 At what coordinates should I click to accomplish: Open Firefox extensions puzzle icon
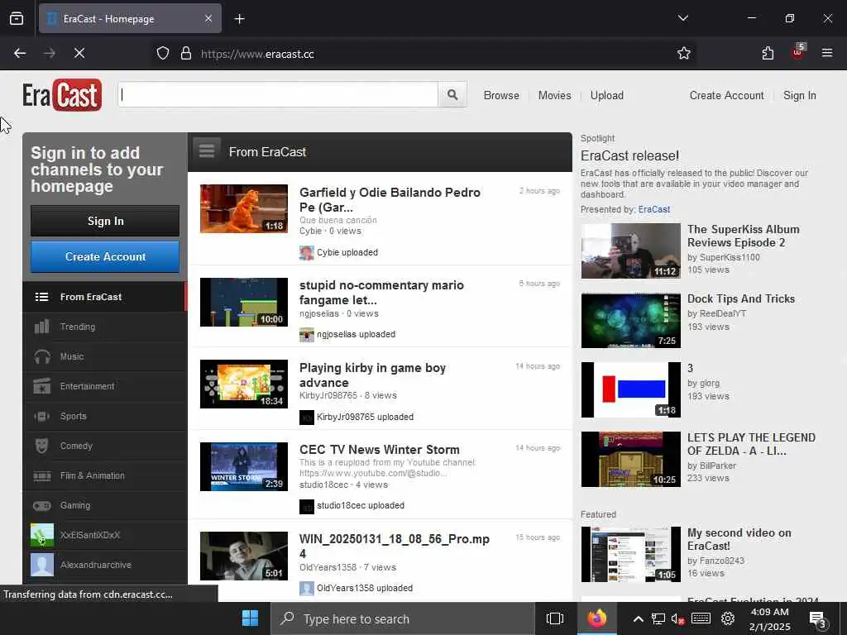point(768,54)
